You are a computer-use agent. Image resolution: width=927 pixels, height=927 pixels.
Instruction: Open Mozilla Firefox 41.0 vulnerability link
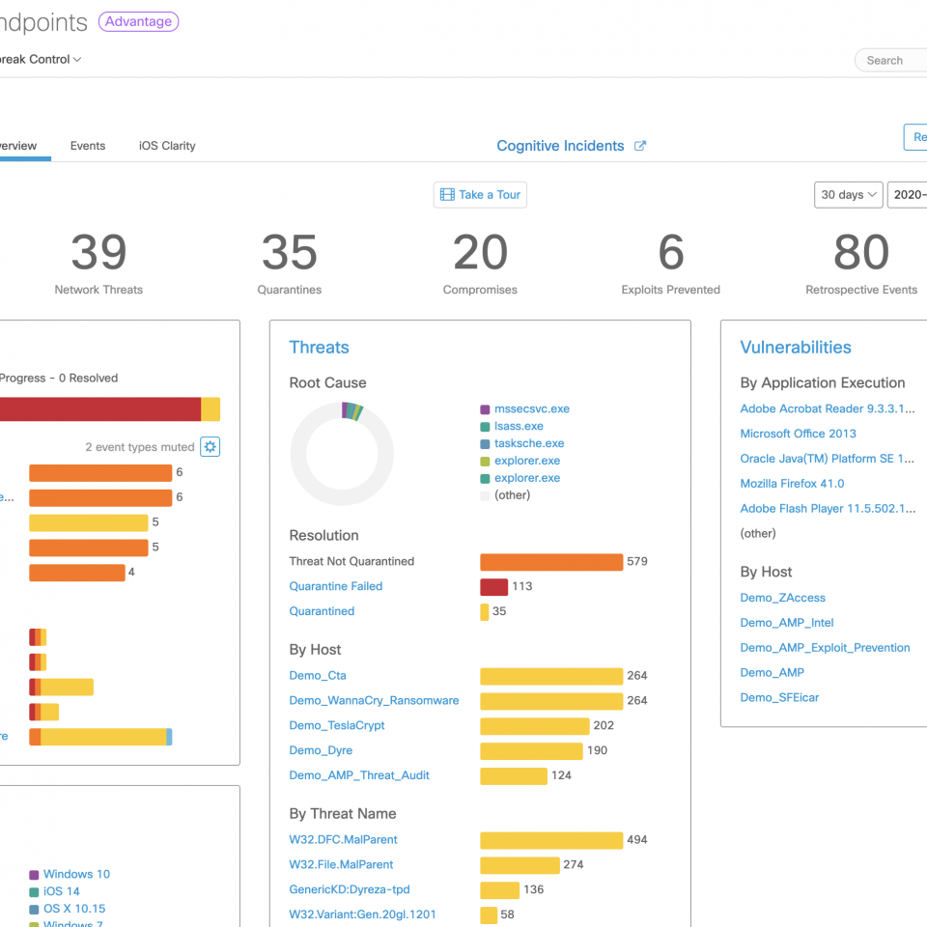point(792,484)
